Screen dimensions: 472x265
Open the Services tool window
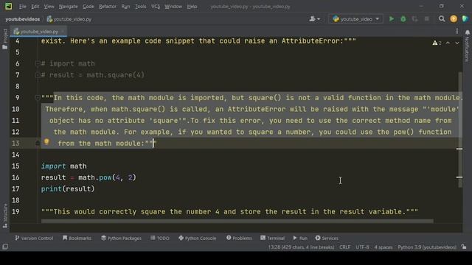(x=327, y=238)
